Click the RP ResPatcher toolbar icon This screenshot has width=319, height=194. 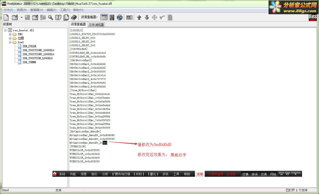click(58, 17)
